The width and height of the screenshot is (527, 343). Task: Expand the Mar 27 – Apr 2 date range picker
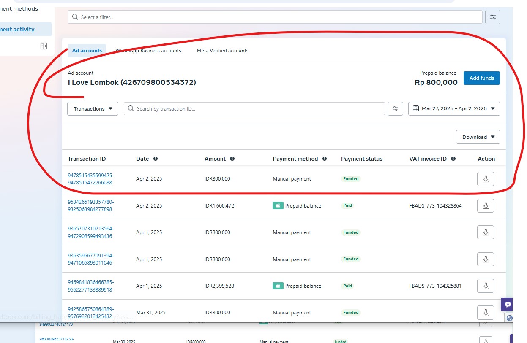(x=454, y=108)
